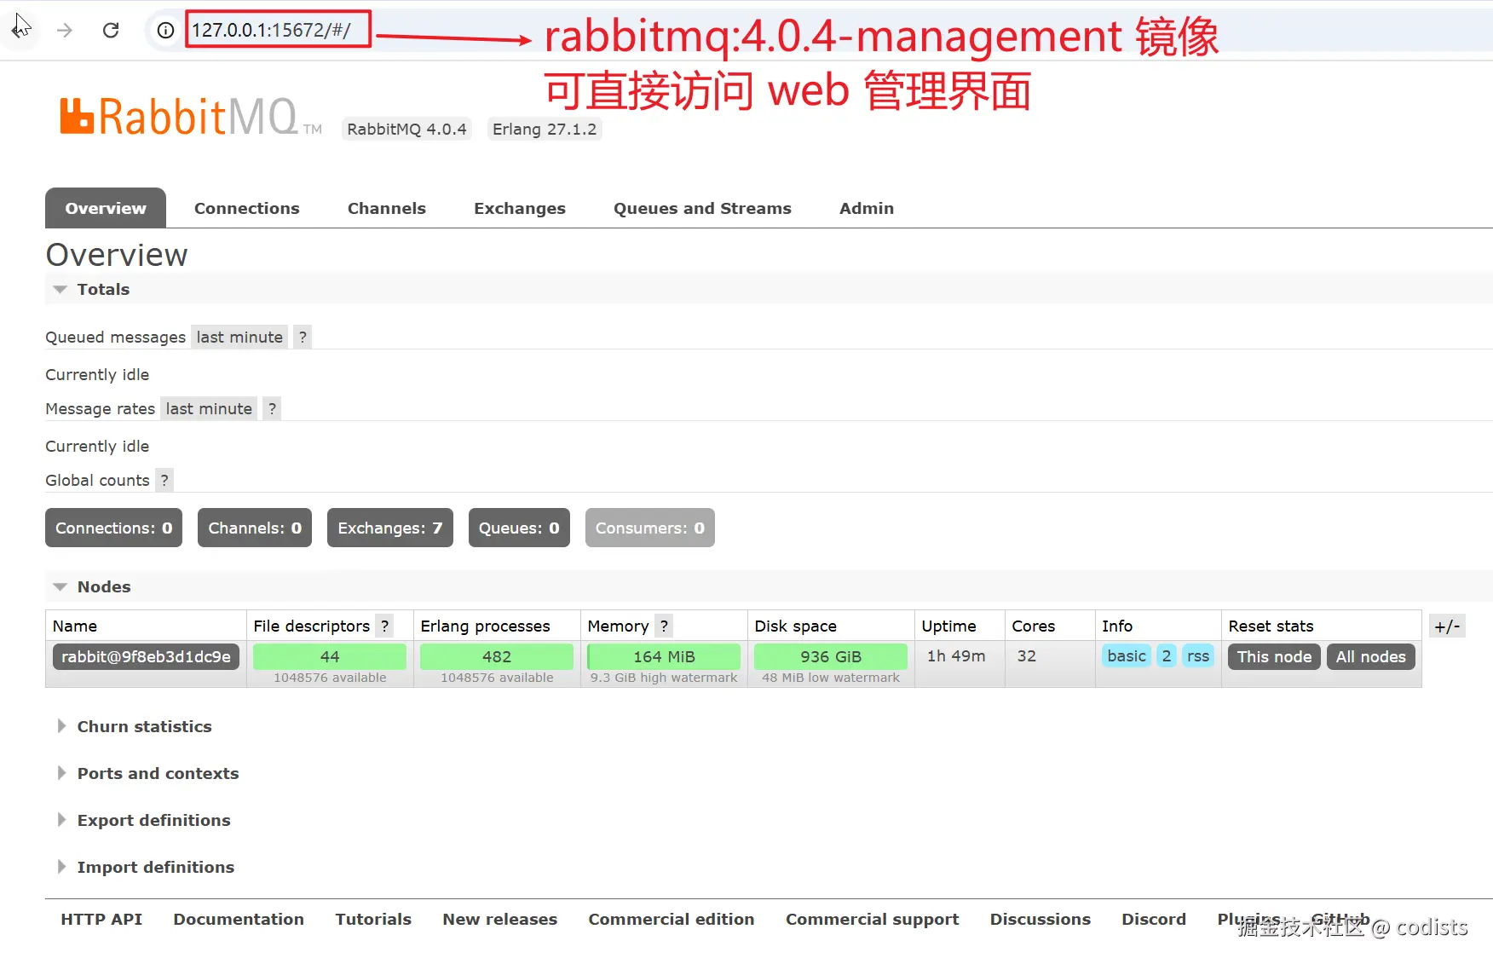Screen dimensions: 1493x964
Task: Click the rss info tag
Action: point(1198,656)
